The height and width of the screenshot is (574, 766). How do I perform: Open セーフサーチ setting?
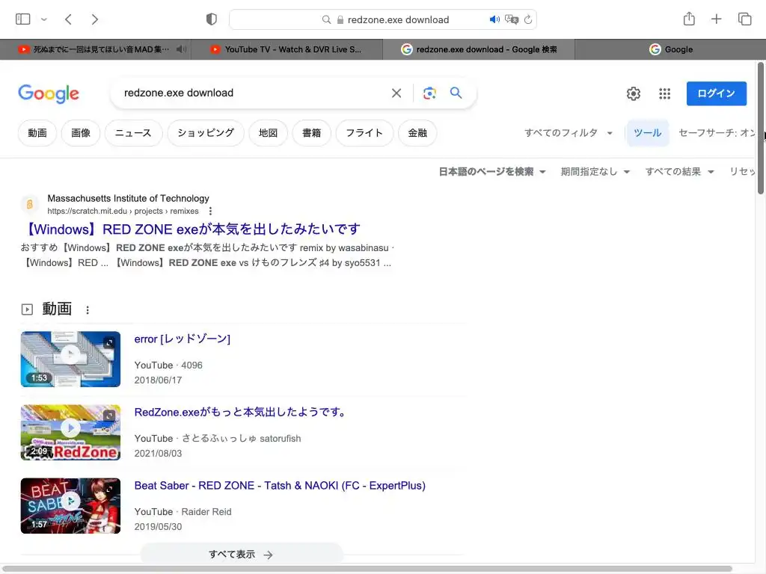(x=717, y=133)
